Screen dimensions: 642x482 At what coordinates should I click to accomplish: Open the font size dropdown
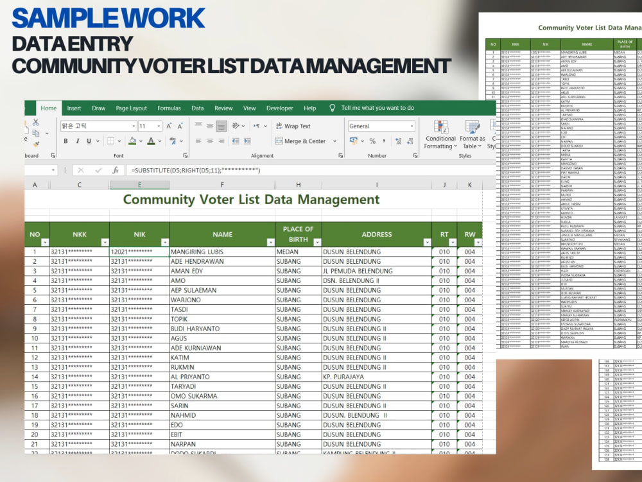click(x=159, y=126)
